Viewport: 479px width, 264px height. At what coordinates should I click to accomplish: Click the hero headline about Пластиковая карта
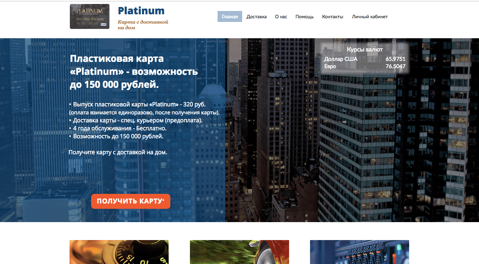point(133,71)
